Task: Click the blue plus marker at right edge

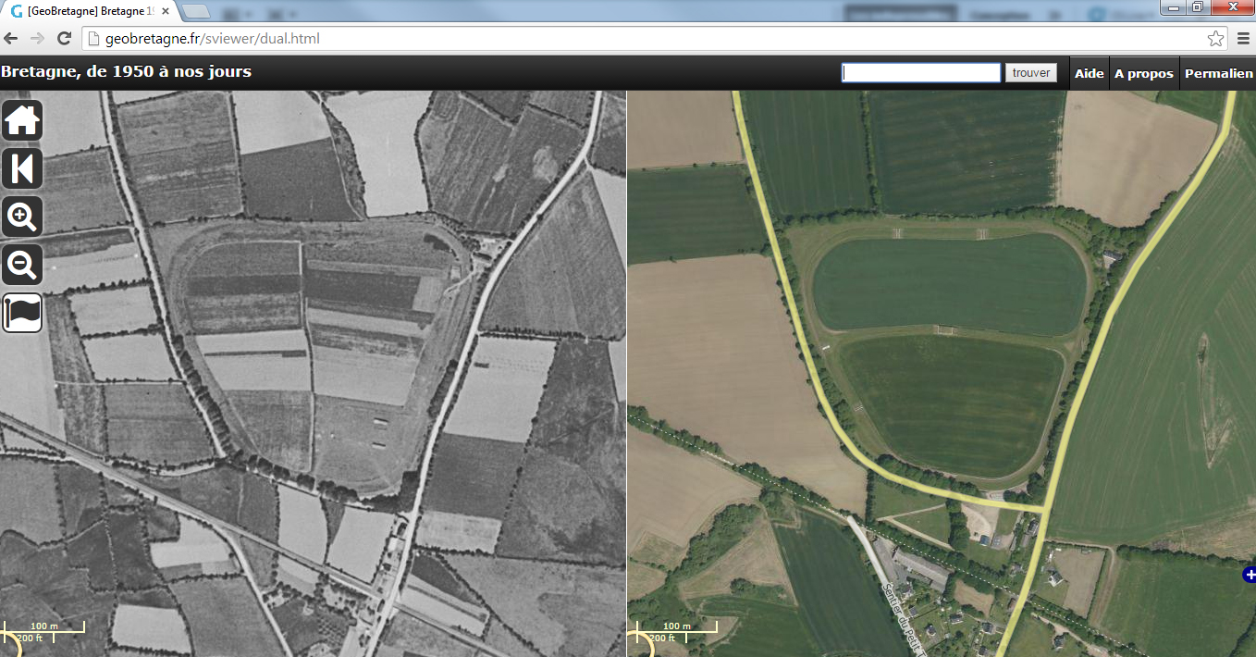Action: click(1250, 576)
